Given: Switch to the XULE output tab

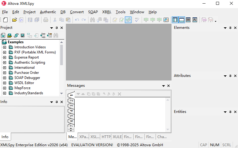Looking at the screenshot, I should tap(117, 137).
